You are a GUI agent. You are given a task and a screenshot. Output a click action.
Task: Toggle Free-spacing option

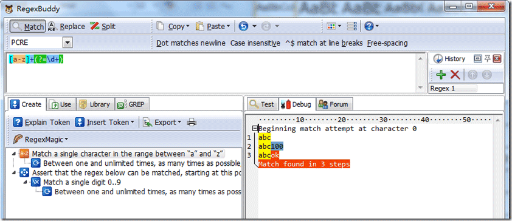[x=387, y=43]
